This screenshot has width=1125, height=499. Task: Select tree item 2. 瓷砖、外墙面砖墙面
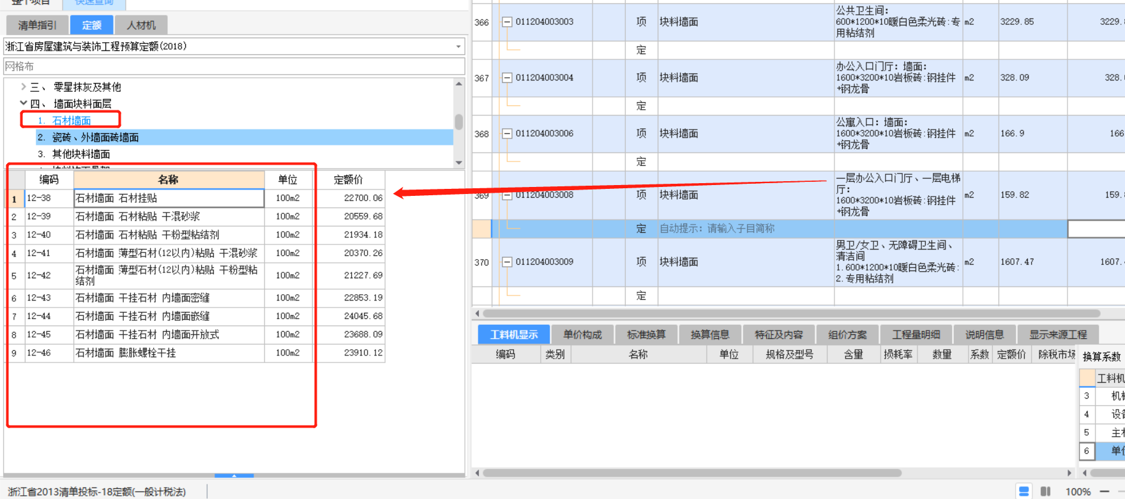pos(87,137)
